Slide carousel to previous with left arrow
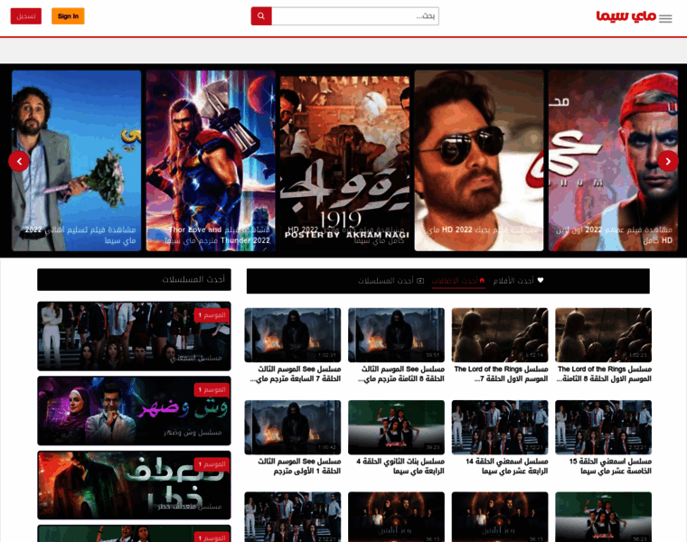 (19, 161)
